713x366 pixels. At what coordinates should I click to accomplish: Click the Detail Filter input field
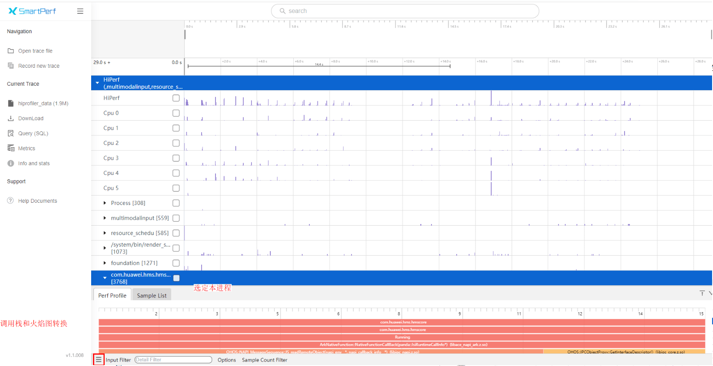click(173, 360)
